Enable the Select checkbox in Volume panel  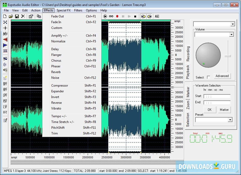208,77
